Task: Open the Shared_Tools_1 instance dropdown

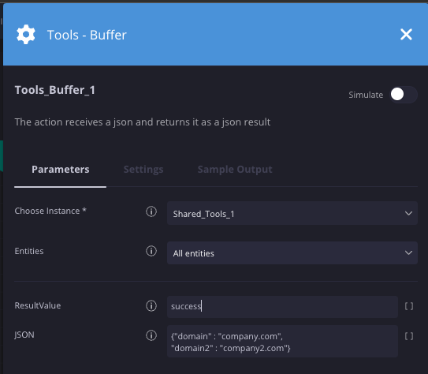Action: pos(292,213)
